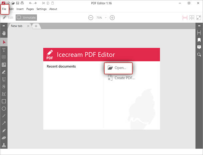
Task: Open the Bookmarks panel in right sidebar
Action: click(x=199, y=40)
